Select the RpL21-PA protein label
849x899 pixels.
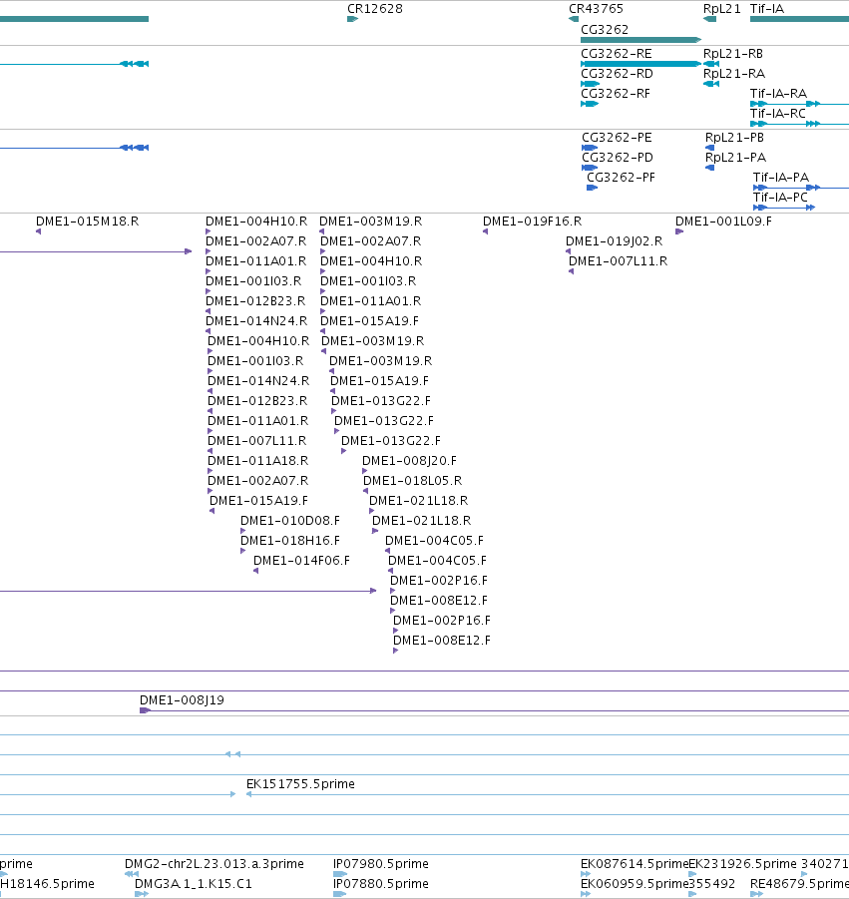coord(735,157)
